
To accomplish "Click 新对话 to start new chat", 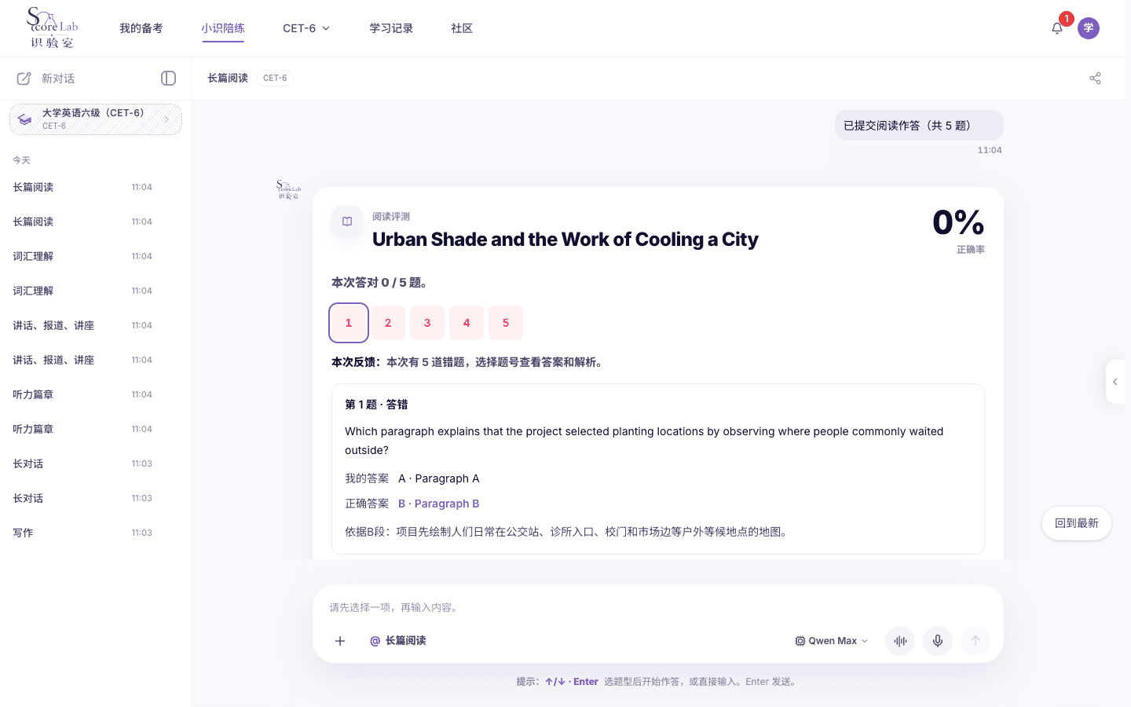I will (x=58, y=79).
